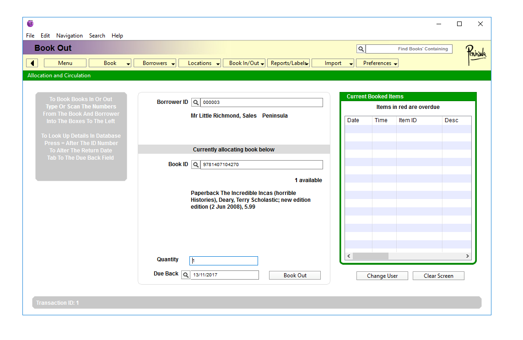Open the Book dropdown menu
Screen dimensions: 523x340
(x=110, y=63)
